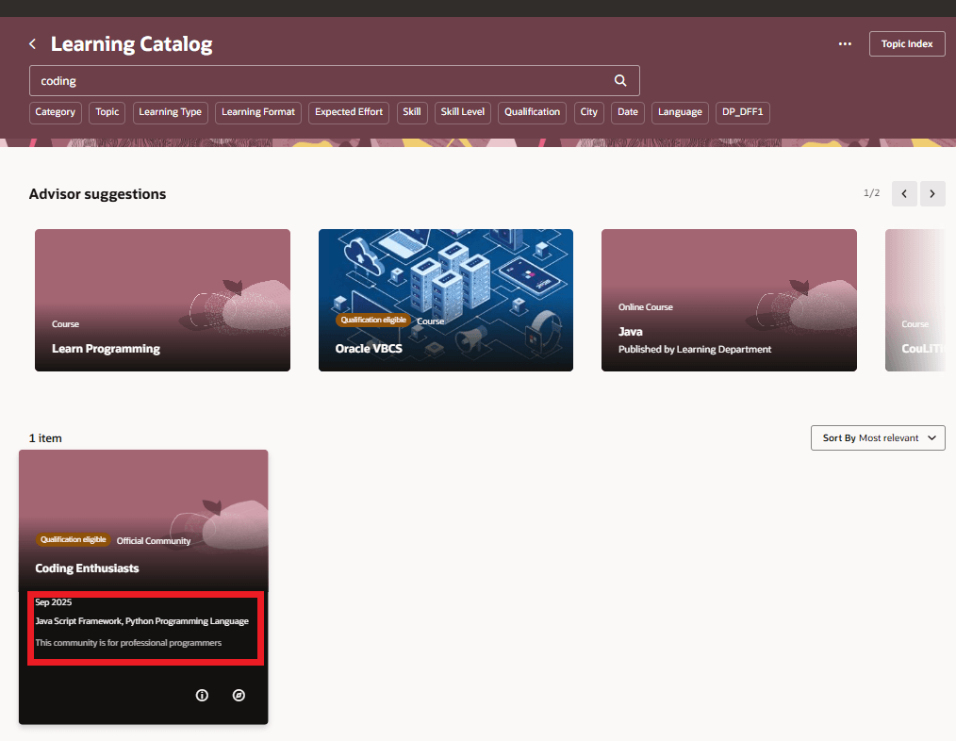Click the compass icon on Coding Enthusiasts card
This screenshot has width=956, height=741.
click(239, 695)
